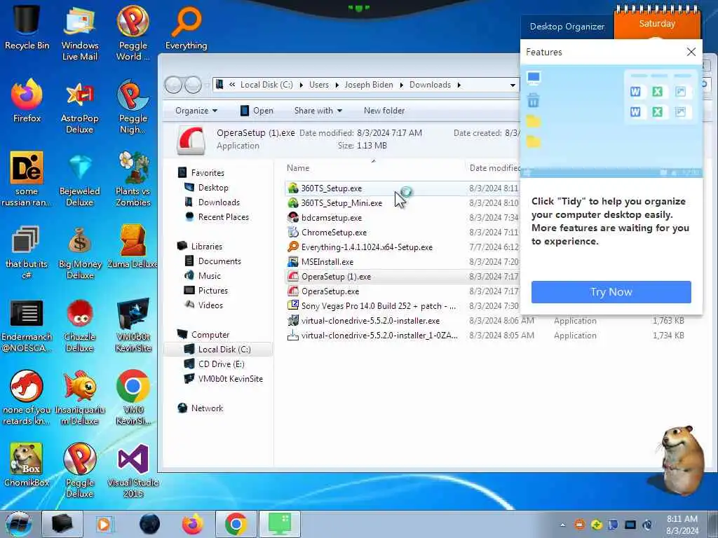
Task: Click the Desktop Organizer tab
Action: tap(567, 27)
